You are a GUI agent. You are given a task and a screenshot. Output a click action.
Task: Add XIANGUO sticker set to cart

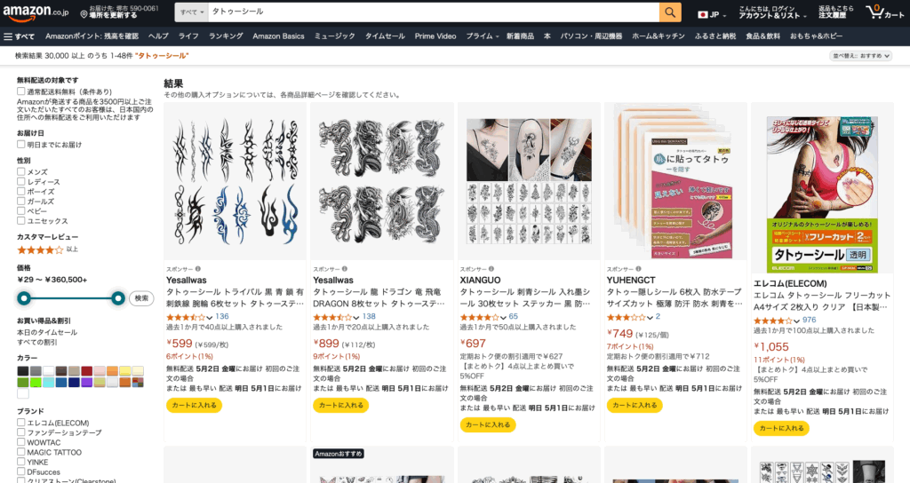488,425
